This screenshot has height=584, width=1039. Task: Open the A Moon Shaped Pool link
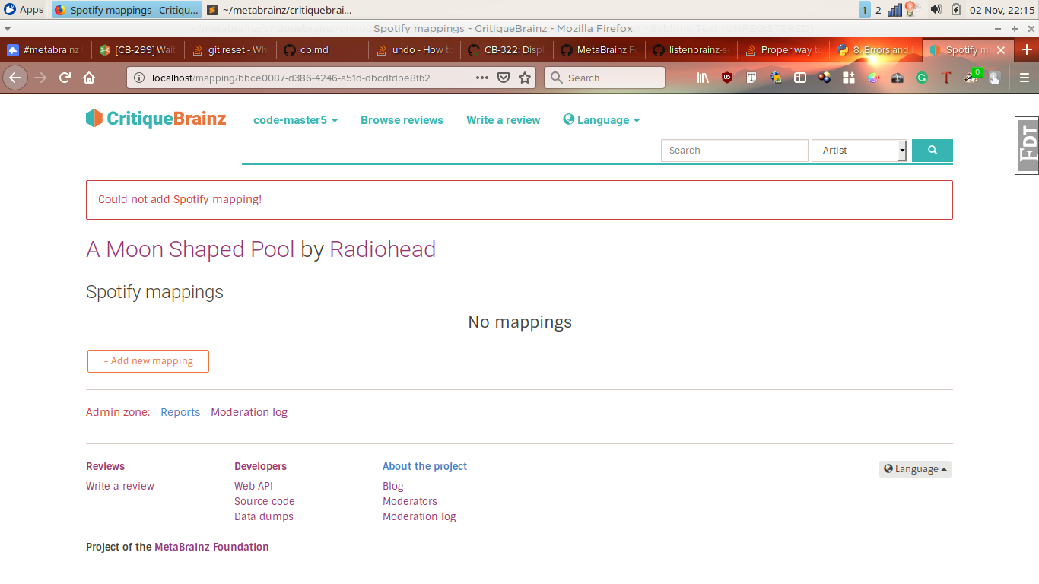[190, 249]
